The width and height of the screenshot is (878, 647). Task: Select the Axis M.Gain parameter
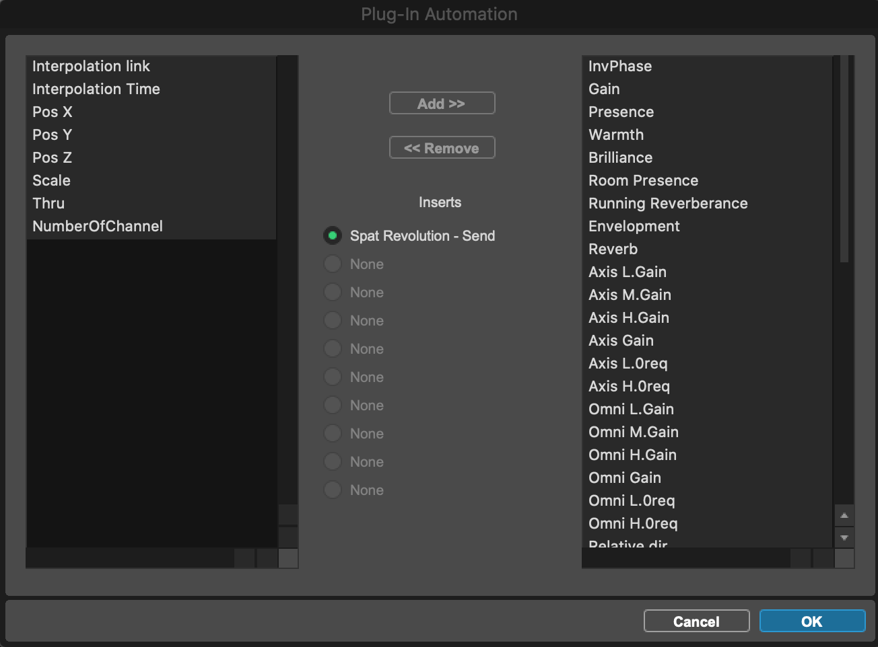click(630, 295)
